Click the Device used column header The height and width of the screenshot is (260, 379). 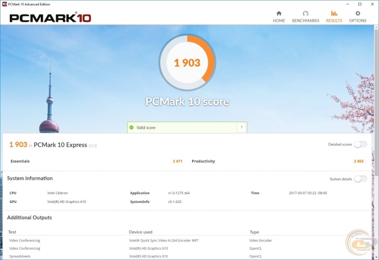coord(141,232)
